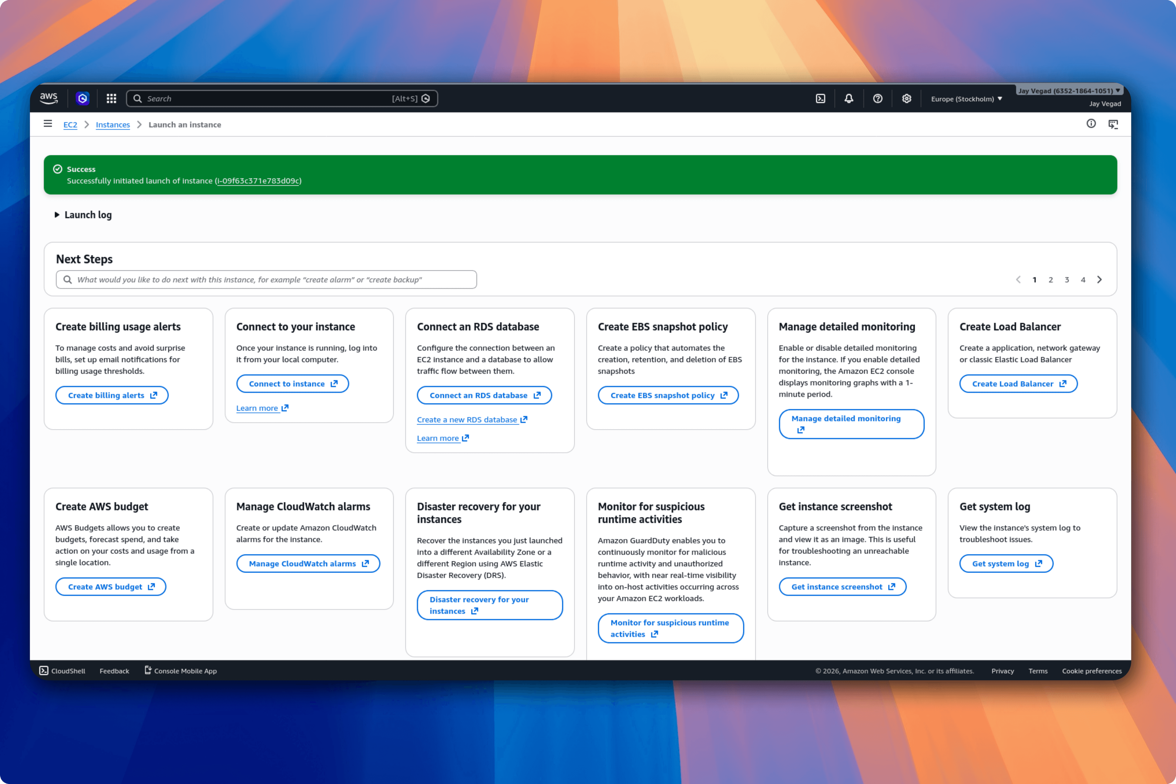Viewport: 1176px width, 784px height.
Task: Click the 'Manage CloudWatch alarms' card title
Action: coord(303,507)
